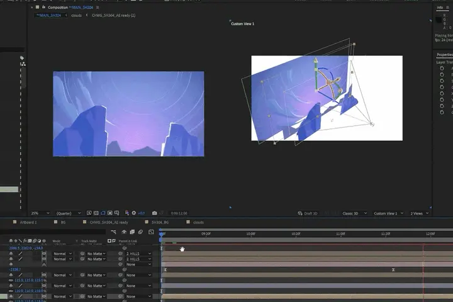The height and width of the screenshot is (302, 453).
Task: Click the clouds breadcrumb in viewer
Action: click(x=76, y=15)
